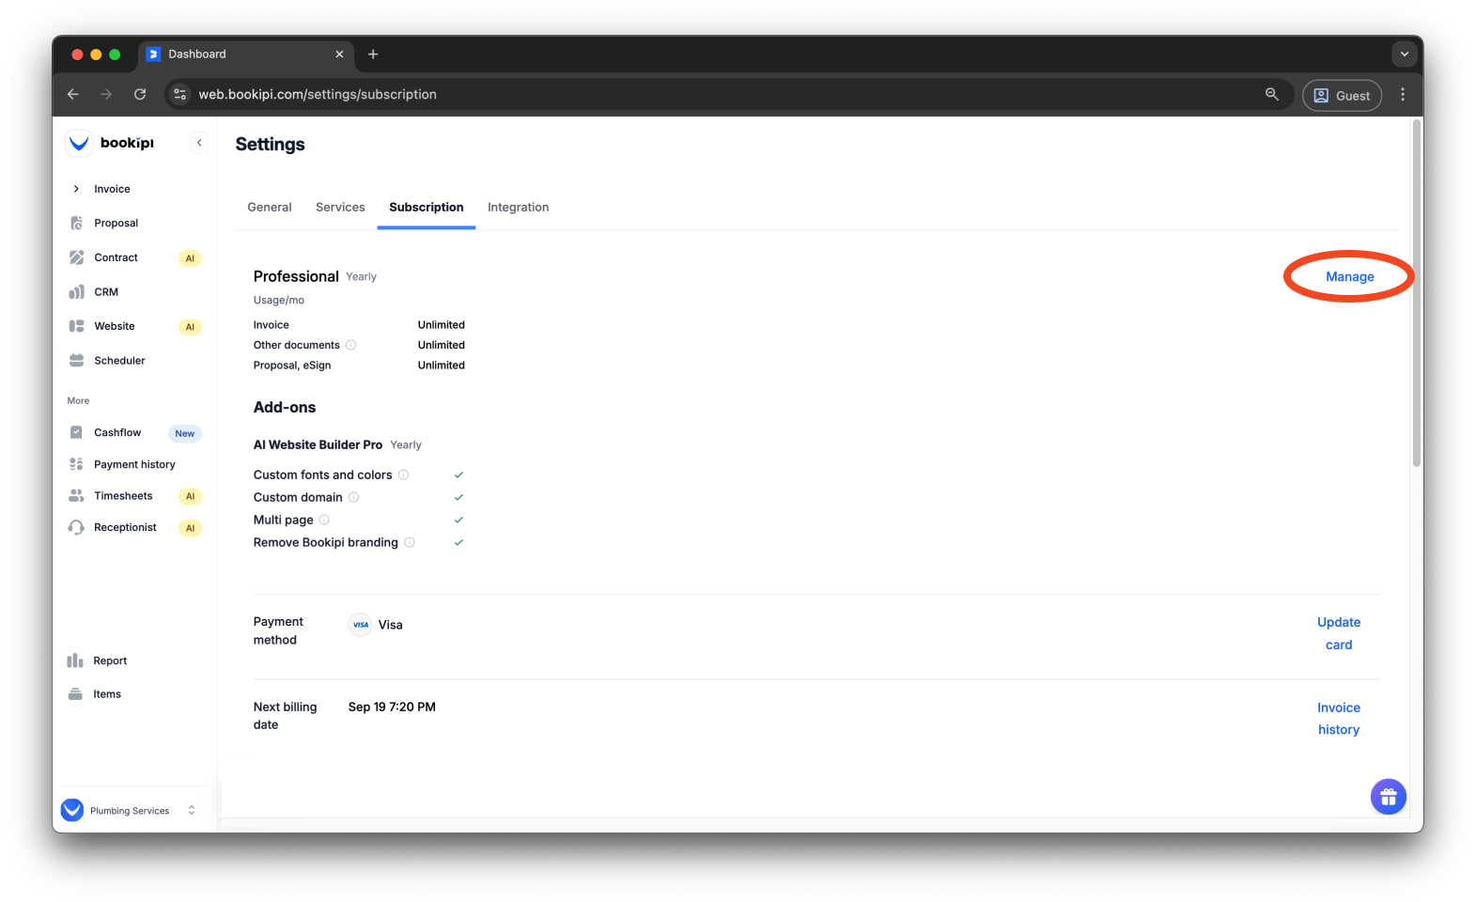1476x902 pixels.
Task: Show info for Multi page
Action: click(324, 520)
